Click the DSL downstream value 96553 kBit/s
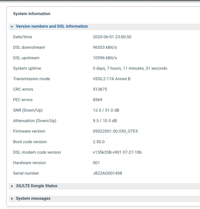The image size is (200, 209). [105, 47]
